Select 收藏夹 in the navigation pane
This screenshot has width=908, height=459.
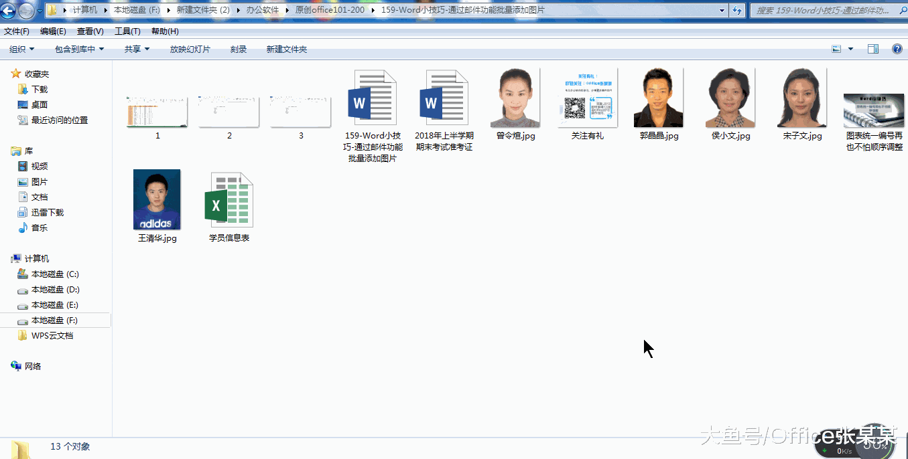(37, 74)
